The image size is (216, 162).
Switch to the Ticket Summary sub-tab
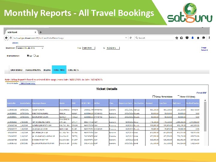click(27, 83)
